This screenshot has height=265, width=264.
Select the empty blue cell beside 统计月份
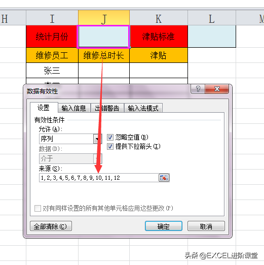pos(103,37)
